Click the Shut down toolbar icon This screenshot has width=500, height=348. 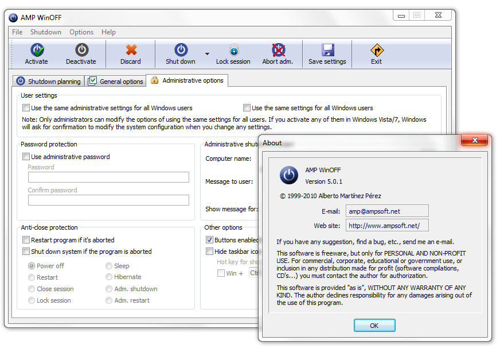[181, 50]
